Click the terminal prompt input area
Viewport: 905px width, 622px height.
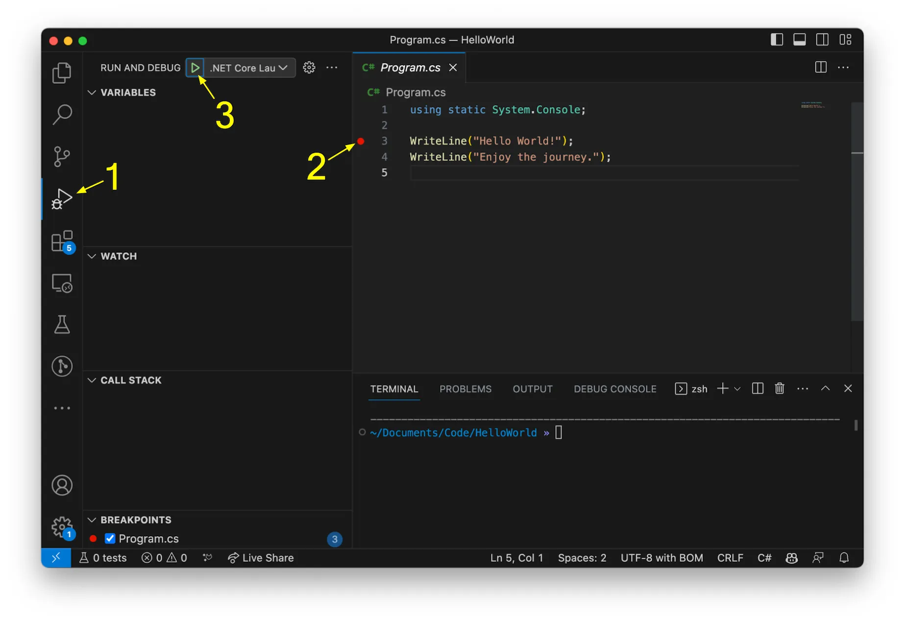tap(559, 432)
